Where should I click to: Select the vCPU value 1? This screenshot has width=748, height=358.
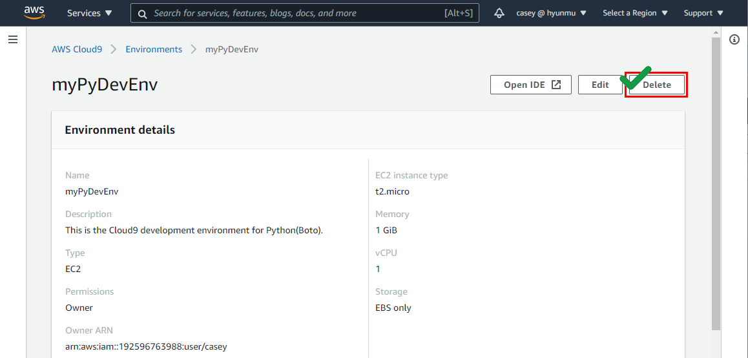pyautogui.click(x=378, y=269)
